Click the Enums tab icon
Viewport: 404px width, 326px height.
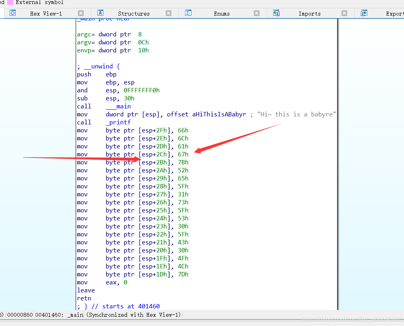[188, 13]
